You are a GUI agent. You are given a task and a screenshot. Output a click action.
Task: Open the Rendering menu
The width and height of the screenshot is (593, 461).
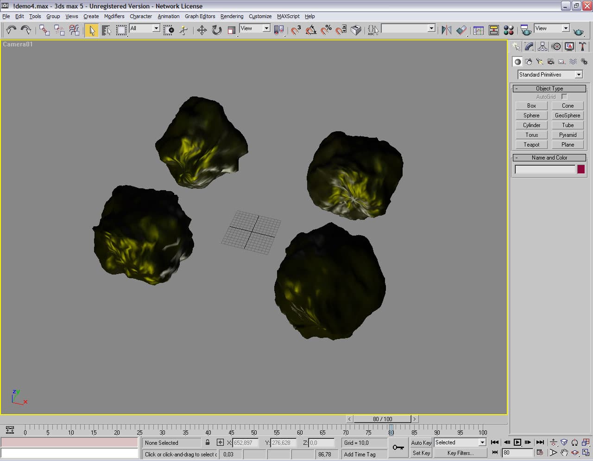tap(232, 16)
